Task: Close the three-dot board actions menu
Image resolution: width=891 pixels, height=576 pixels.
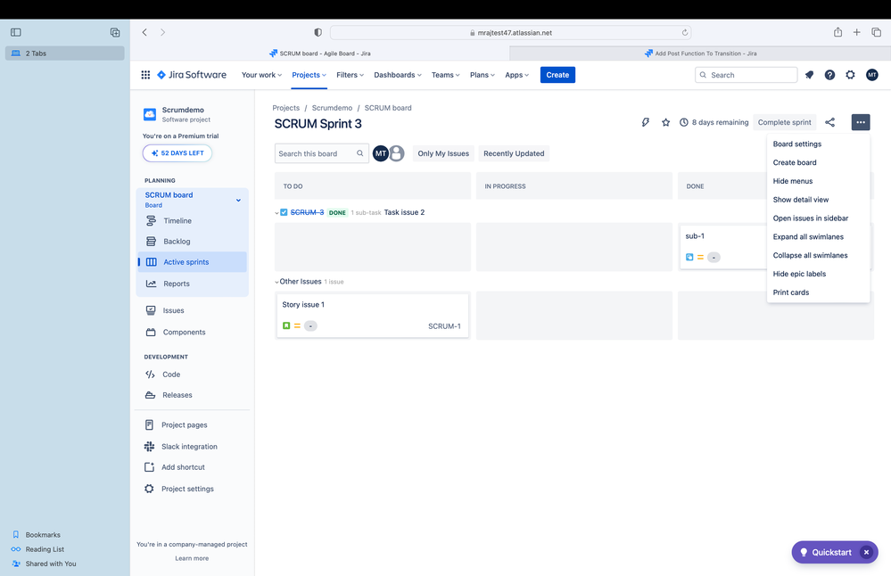Action: pyautogui.click(x=860, y=122)
